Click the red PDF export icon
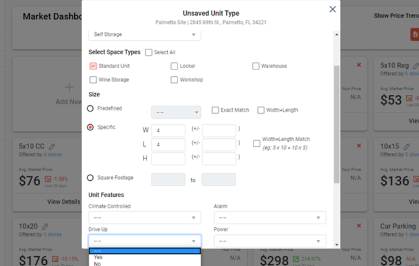Viewport: 419px width, 266px height. coord(415,34)
